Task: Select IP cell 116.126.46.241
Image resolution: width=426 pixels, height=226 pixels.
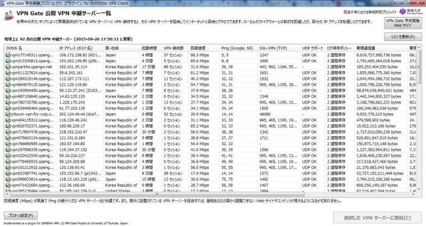Action: tap(73, 120)
